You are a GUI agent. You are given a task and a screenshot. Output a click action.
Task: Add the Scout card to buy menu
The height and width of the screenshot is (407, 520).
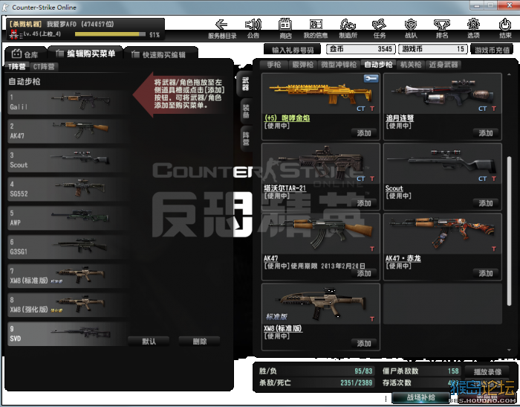click(486, 203)
